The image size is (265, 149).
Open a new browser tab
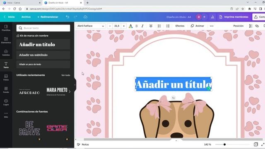pyautogui.click(x=87, y=3)
